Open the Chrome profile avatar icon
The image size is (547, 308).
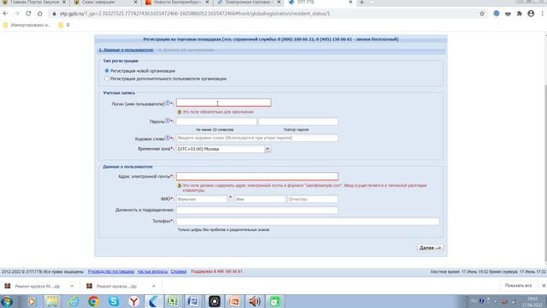[x=531, y=14]
